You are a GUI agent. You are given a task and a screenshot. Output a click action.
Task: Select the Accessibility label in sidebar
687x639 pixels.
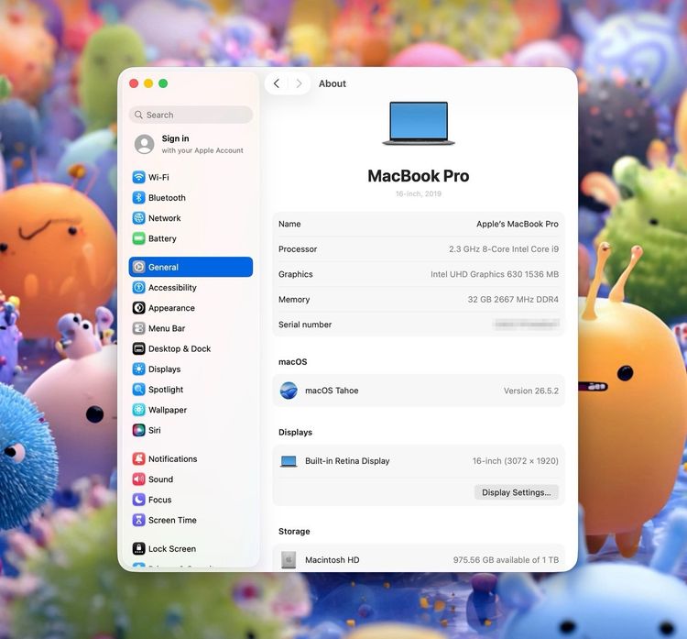(x=172, y=288)
